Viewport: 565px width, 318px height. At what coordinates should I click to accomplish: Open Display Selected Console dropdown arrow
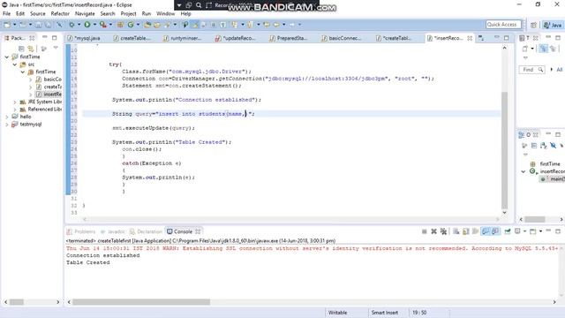(525, 231)
